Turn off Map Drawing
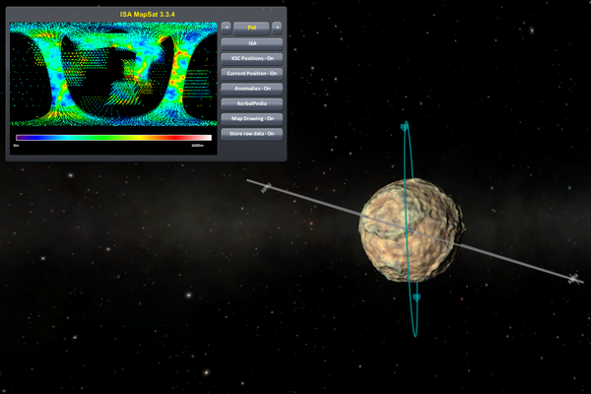This screenshot has height=394, width=591. click(252, 119)
